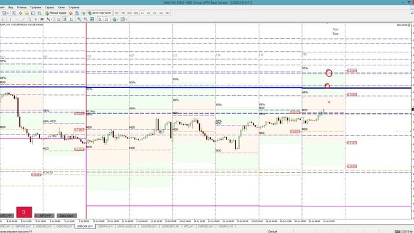Open the Вставка menu
The image size is (414, 233).
click(21, 7)
